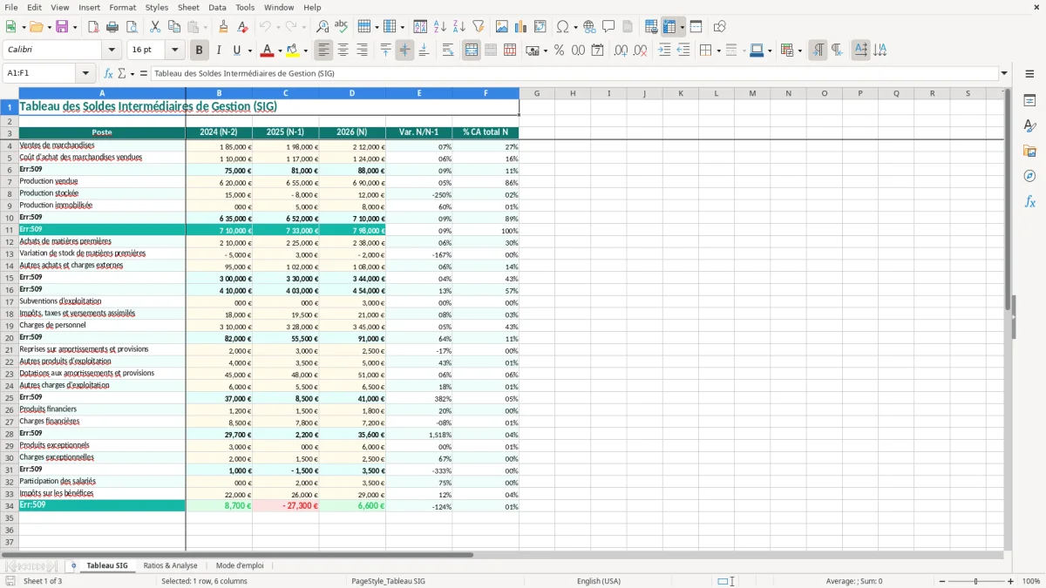Click the Format as Percent icon
The width and height of the screenshot is (1046, 588).
tap(559, 51)
